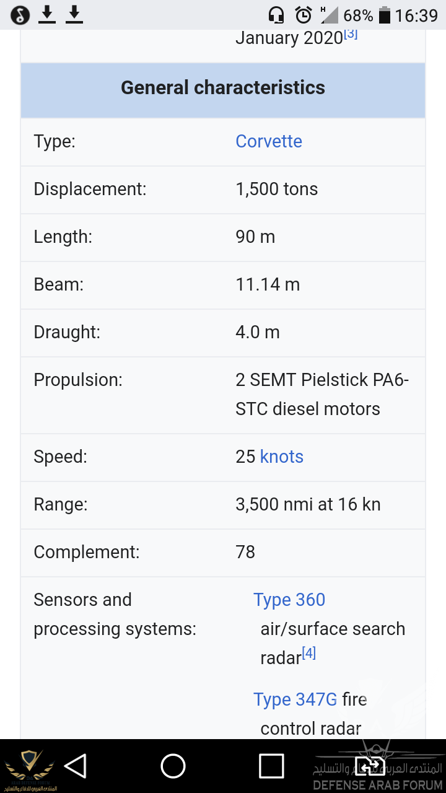Tap the mobile signal strength icon

328,15
